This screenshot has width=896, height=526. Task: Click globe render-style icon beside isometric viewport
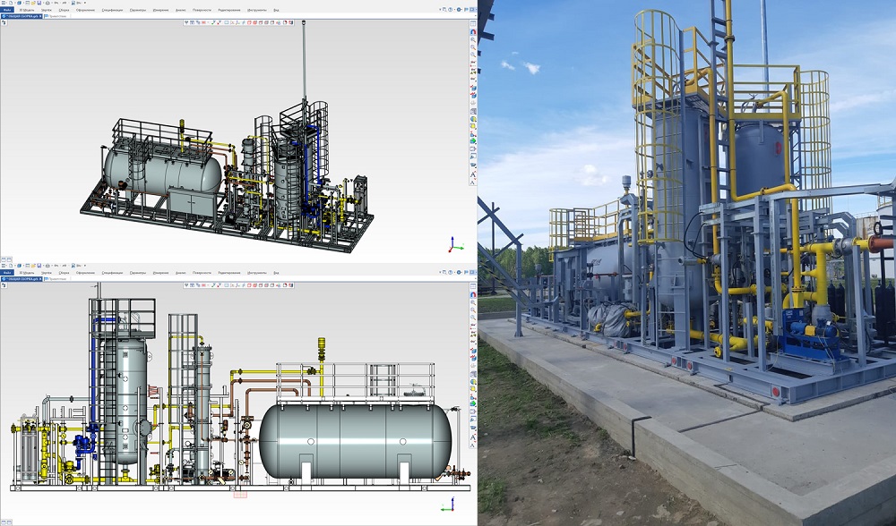click(x=473, y=118)
